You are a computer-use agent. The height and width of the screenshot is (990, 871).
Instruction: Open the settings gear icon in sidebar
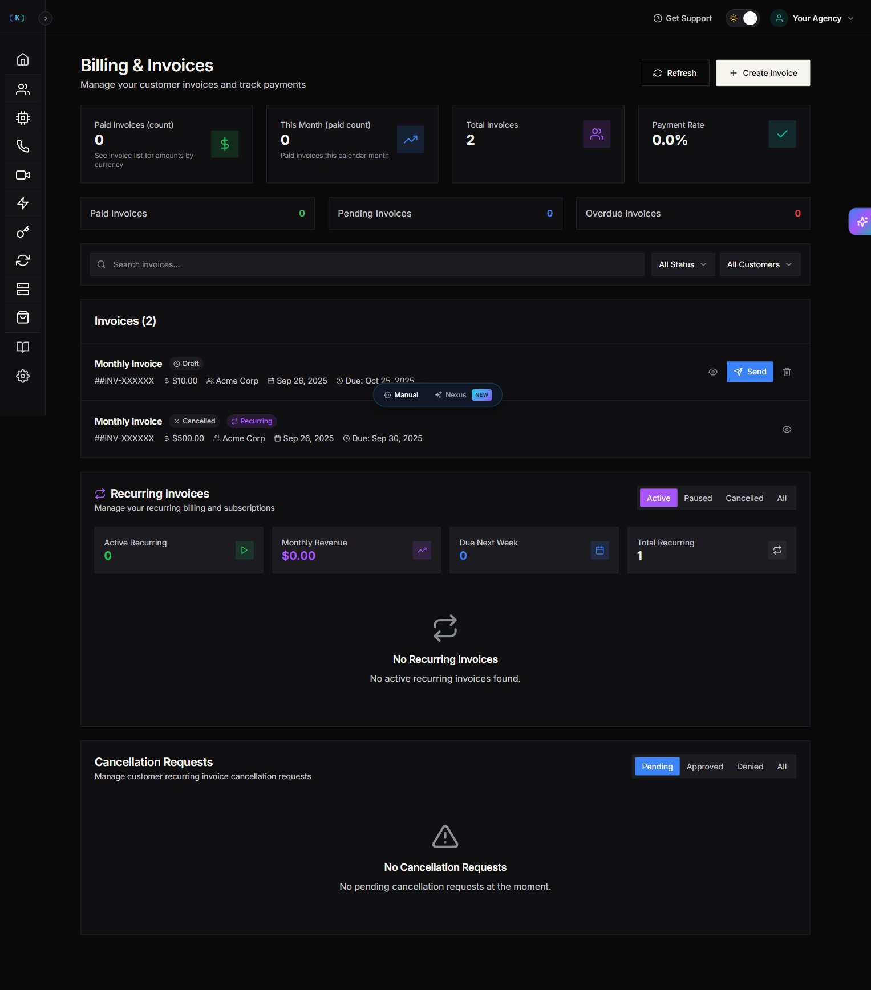23,376
